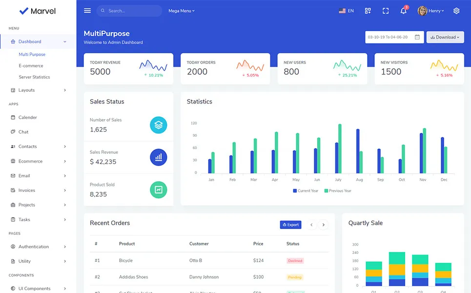Click the fullscreen icon in the header

tap(386, 10)
